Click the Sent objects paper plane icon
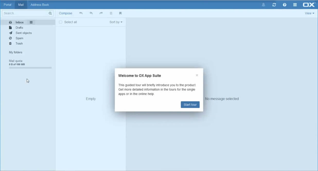Image resolution: width=318 pixels, height=171 pixels. pos(10,33)
